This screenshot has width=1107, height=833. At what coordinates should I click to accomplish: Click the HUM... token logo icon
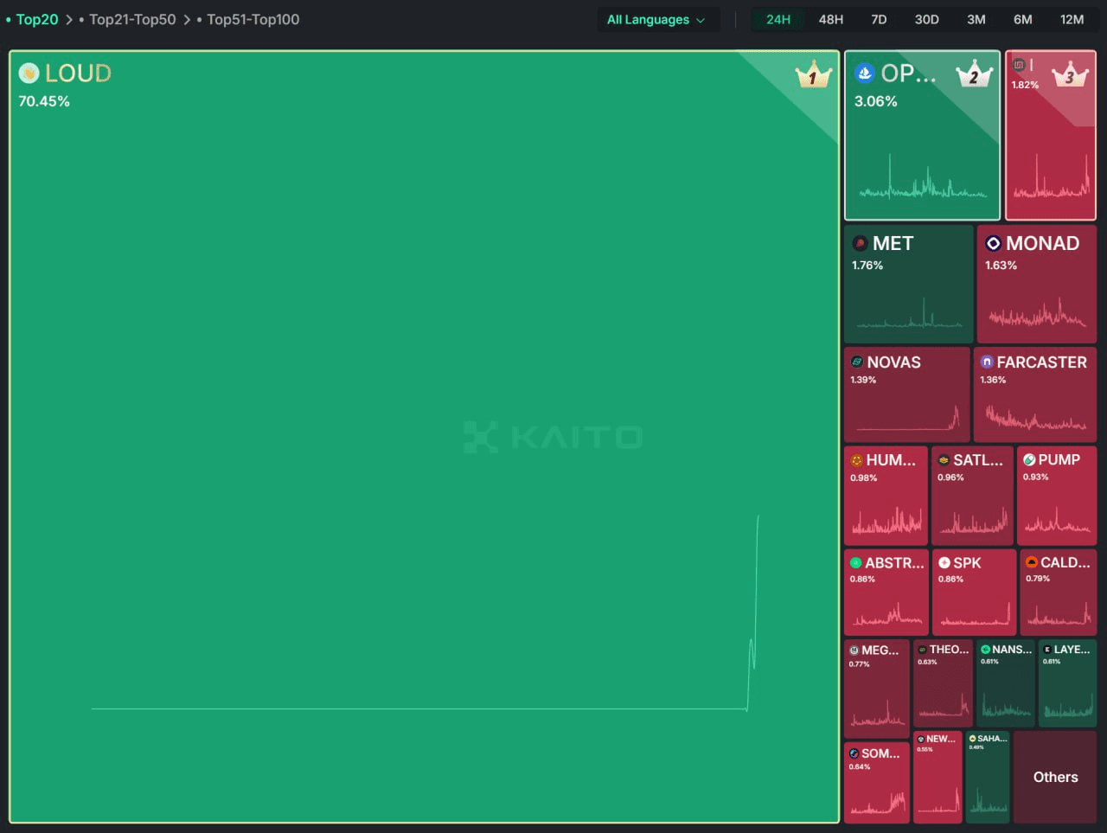(x=856, y=460)
